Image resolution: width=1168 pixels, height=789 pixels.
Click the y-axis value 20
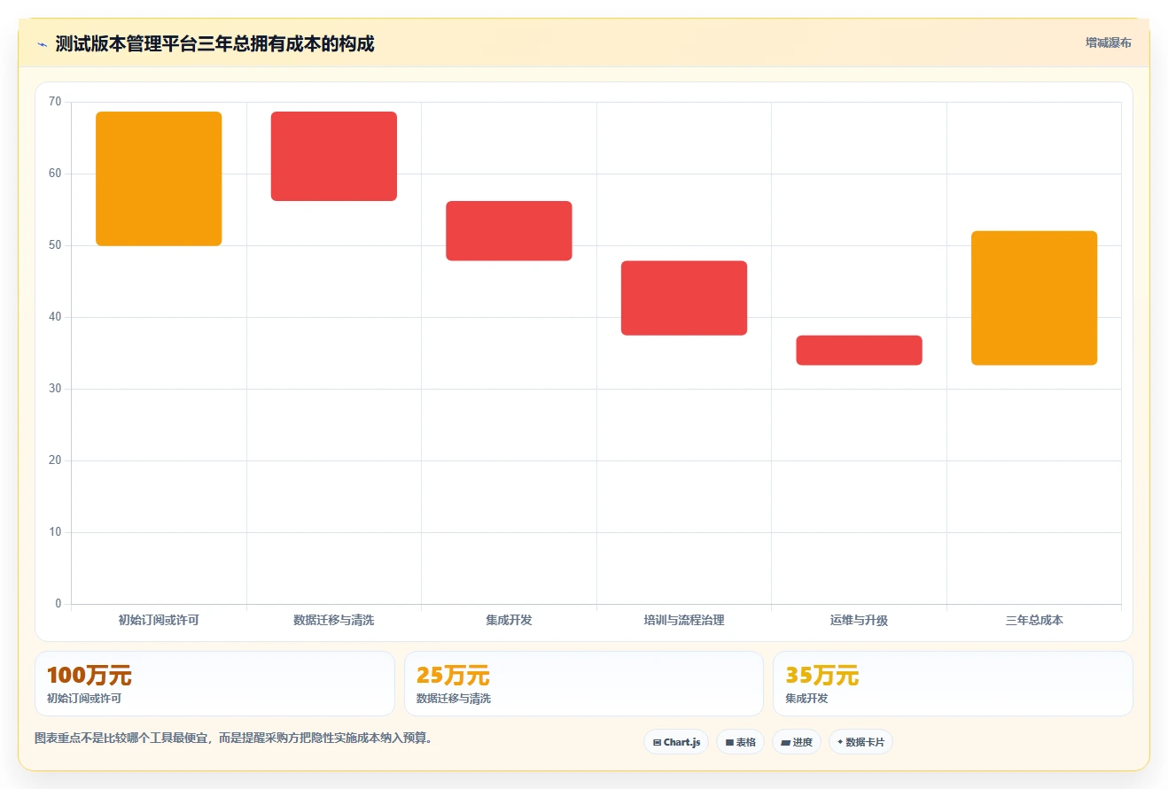tap(55, 460)
